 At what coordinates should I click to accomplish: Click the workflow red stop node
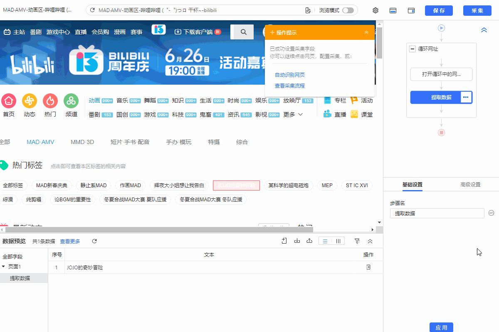tap(442, 132)
